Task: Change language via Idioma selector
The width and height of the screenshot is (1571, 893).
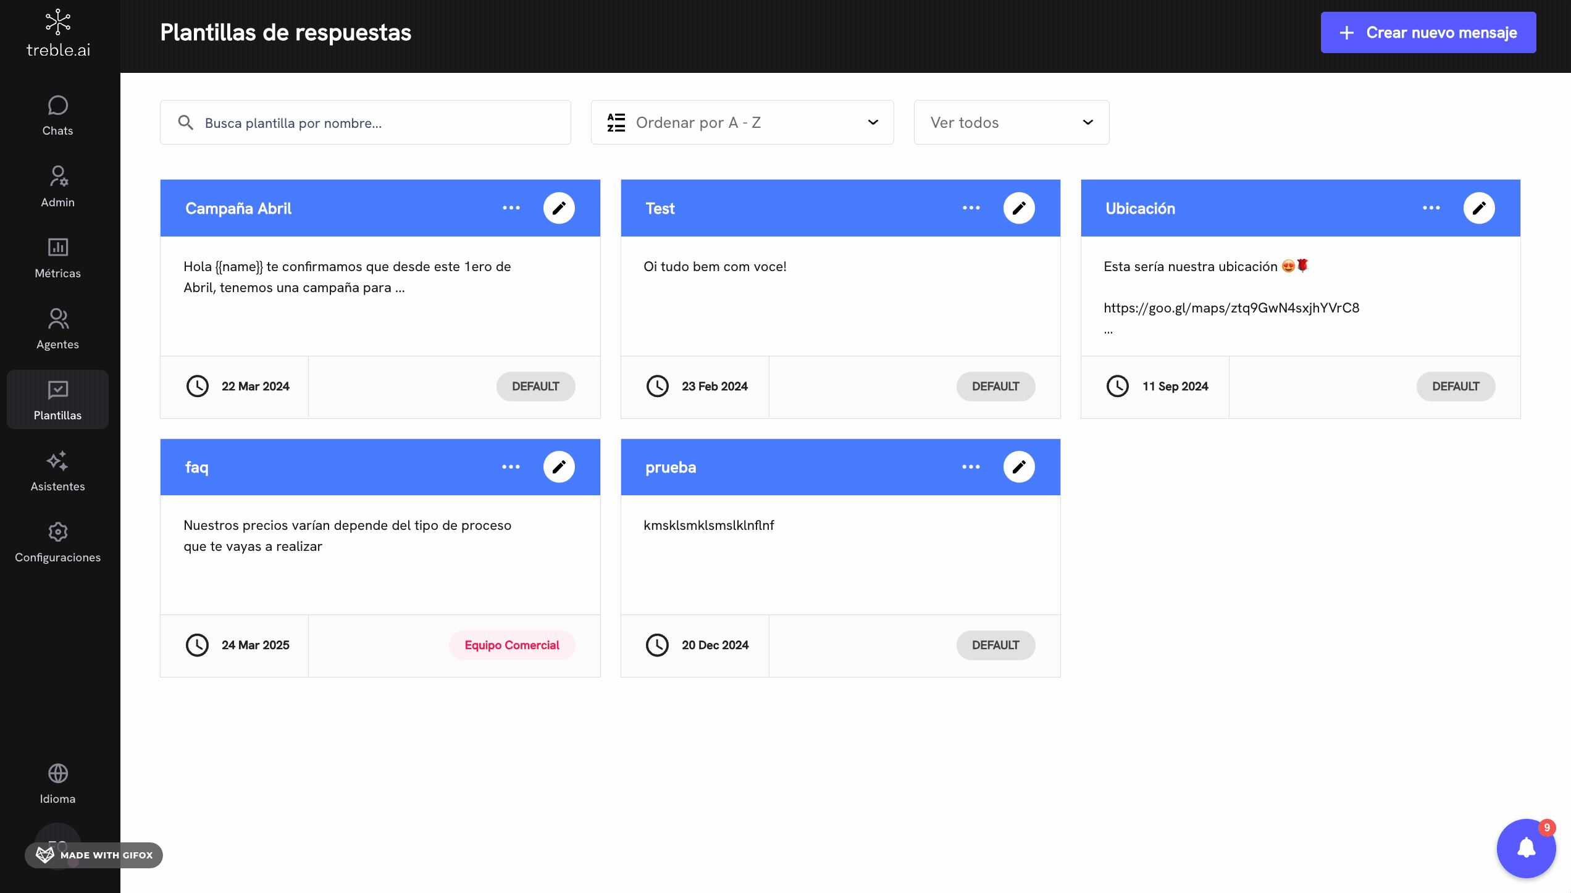Action: tap(57, 783)
